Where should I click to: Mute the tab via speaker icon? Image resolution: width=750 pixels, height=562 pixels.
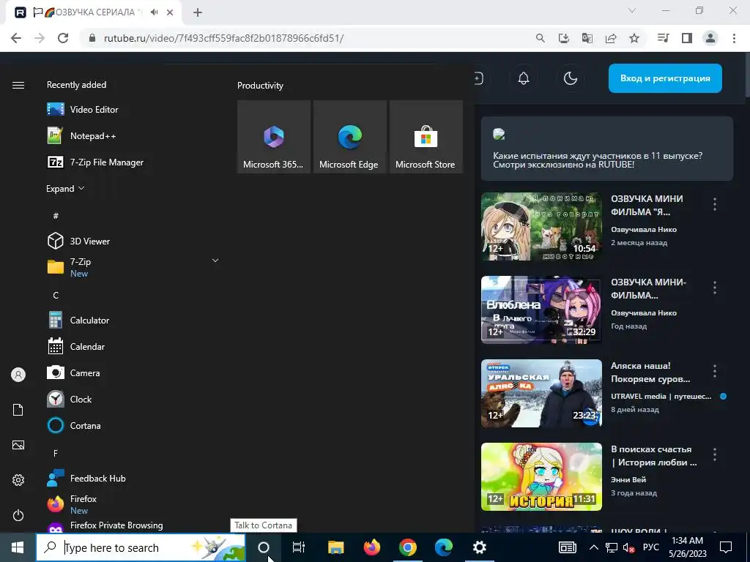(154, 12)
